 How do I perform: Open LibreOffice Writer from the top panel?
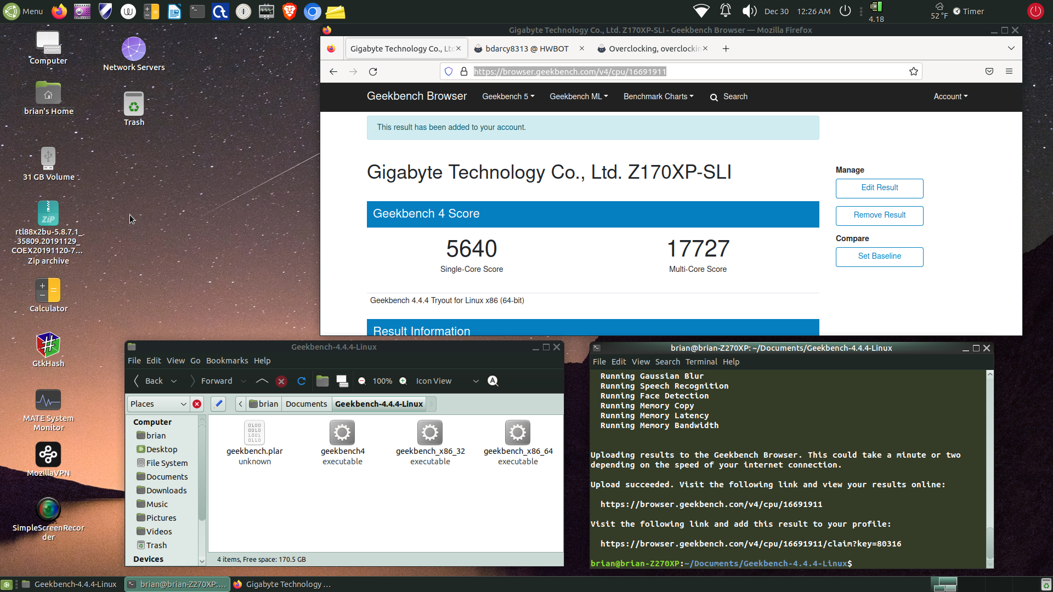(x=174, y=11)
